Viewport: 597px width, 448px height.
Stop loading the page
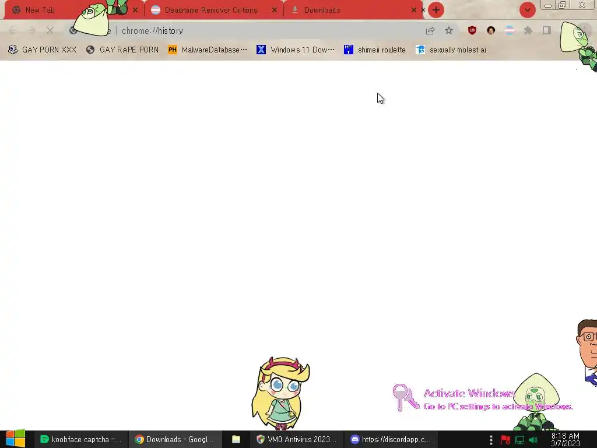[x=50, y=30]
